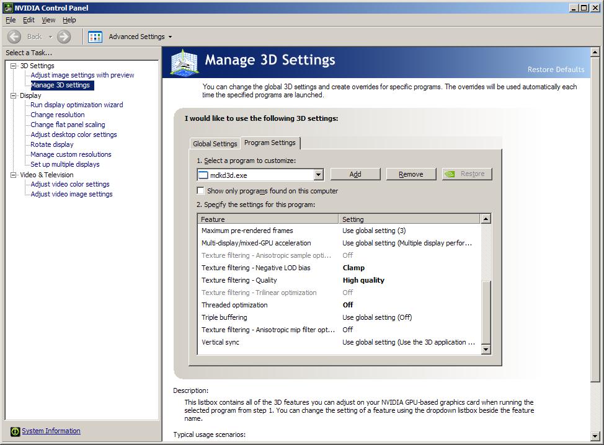Image resolution: width=604 pixels, height=445 pixels.
Task: Select Texture filtering - Negative LOD bias row
Action: click(x=339, y=268)
